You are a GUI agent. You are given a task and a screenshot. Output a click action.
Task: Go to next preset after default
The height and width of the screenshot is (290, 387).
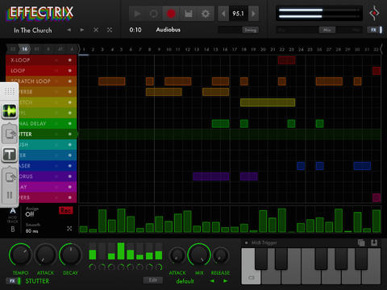coord(226,281)
